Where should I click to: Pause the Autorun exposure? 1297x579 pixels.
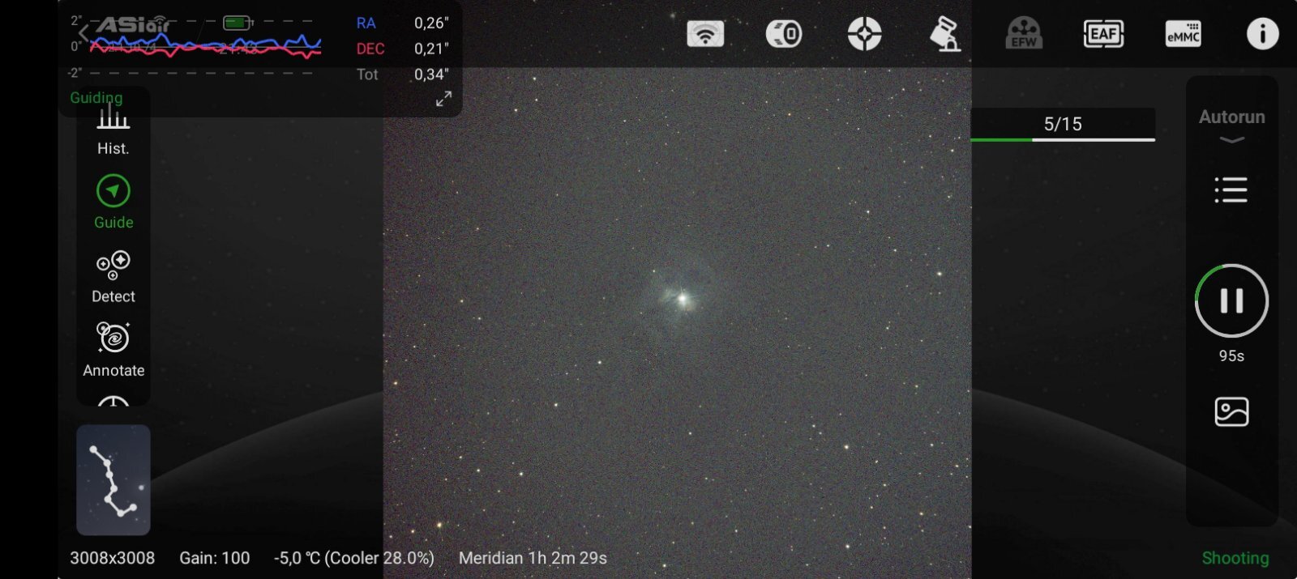click(x=1231, y=300)
